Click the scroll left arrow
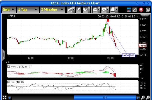The width and height of the screenshot is (152, 100). [9, 97]
